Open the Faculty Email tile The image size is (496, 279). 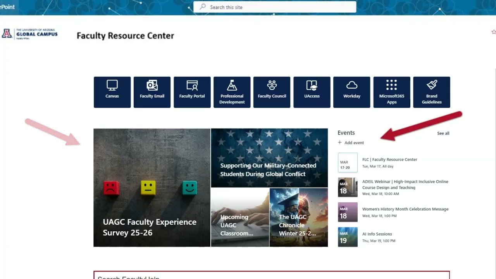pos(152,92)
